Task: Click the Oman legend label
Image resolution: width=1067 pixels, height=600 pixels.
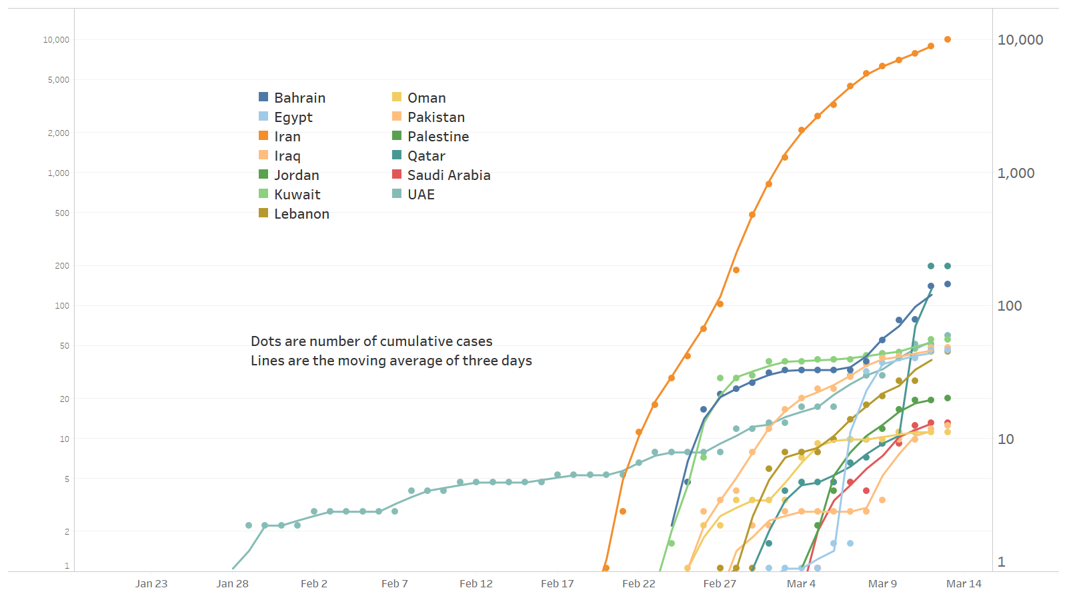Action: [426, 98]
